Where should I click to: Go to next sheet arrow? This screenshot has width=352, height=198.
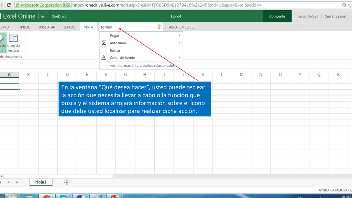click(8, 182)
